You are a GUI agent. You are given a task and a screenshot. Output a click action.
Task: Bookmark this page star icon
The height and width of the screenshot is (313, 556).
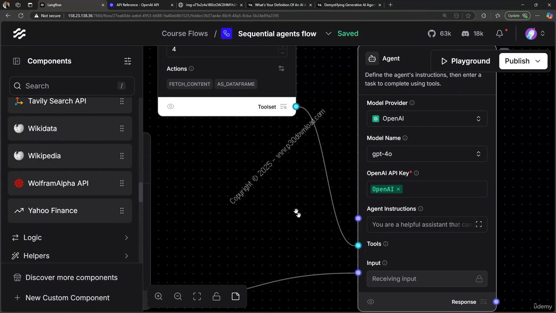point(468,16)
